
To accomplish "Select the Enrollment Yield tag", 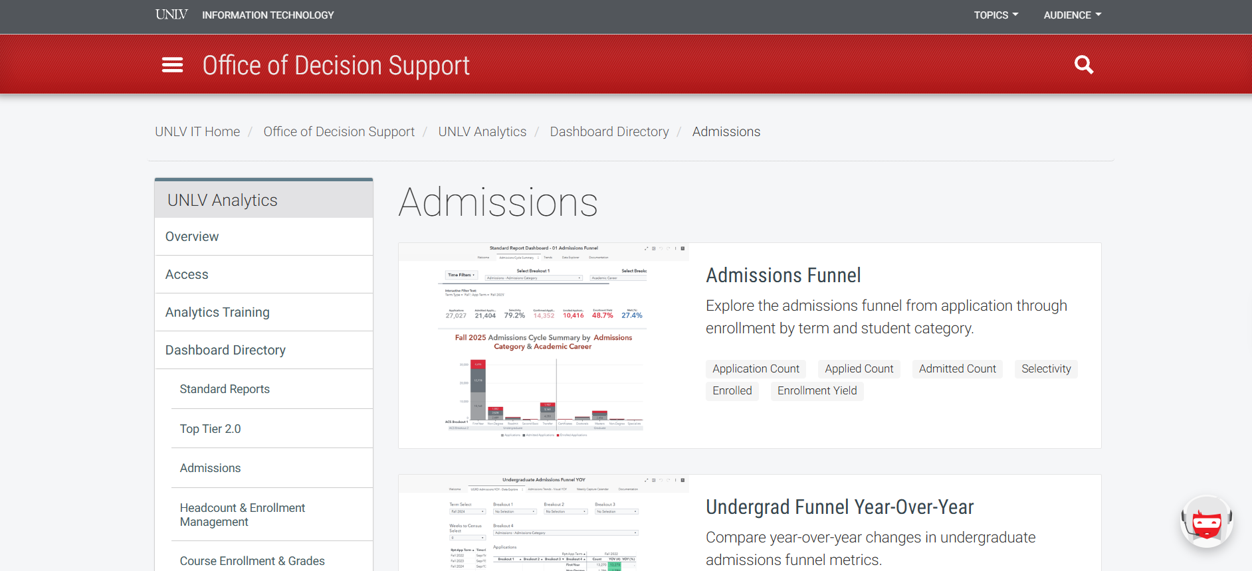I will (x=817, y=391).
